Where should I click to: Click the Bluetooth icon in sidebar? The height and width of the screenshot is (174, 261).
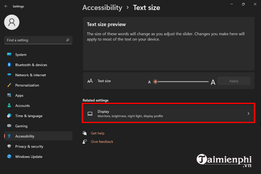tap(9, 65)
